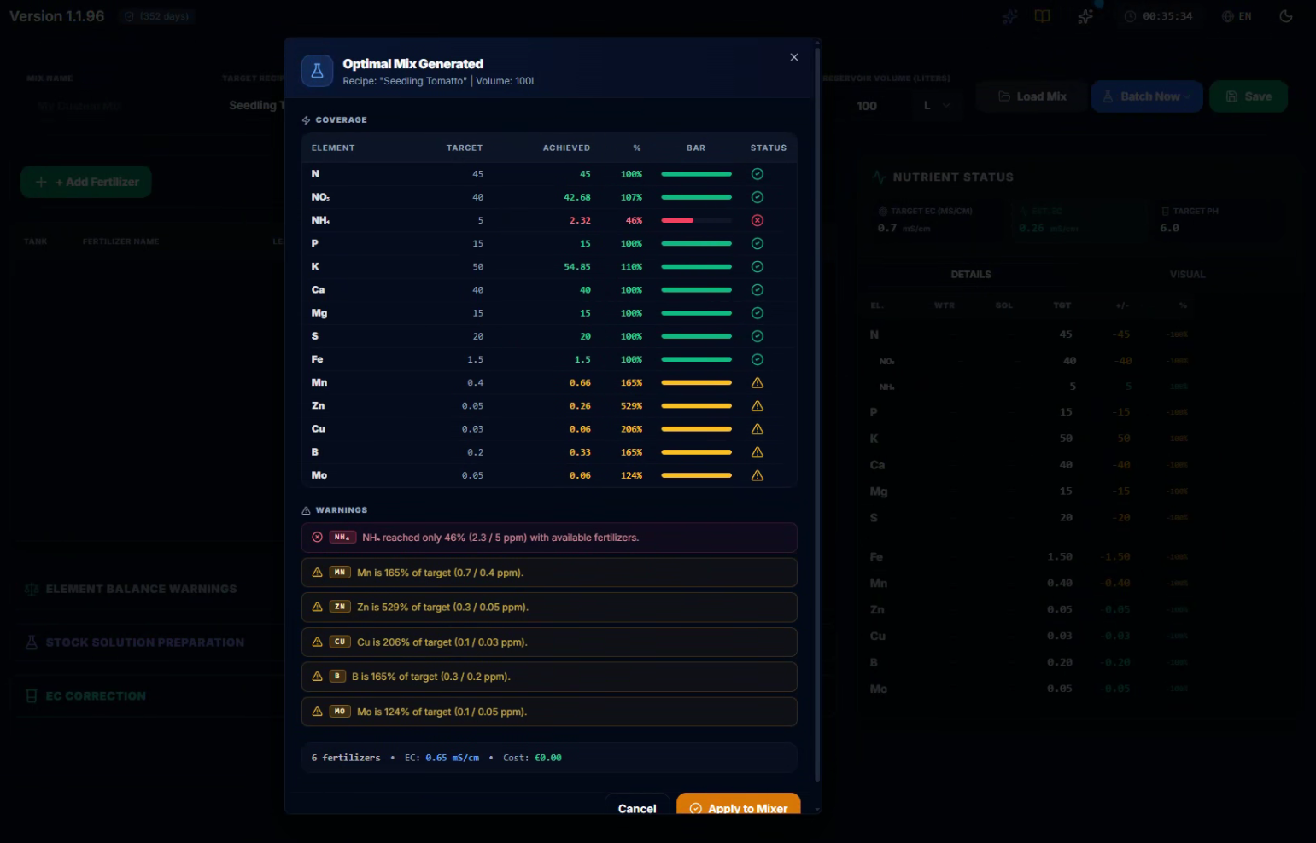Expand the Batch Now dropdown button
Screen dimensions: 1316x843
coord(1147,96)
